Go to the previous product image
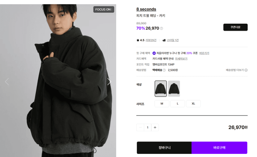This screenshot has height=157, width=257. pyautogui.click(x=7, y=82)
